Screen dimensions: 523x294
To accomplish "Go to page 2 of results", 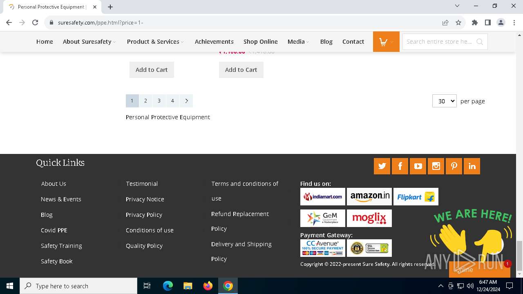I will pos(145,101).
